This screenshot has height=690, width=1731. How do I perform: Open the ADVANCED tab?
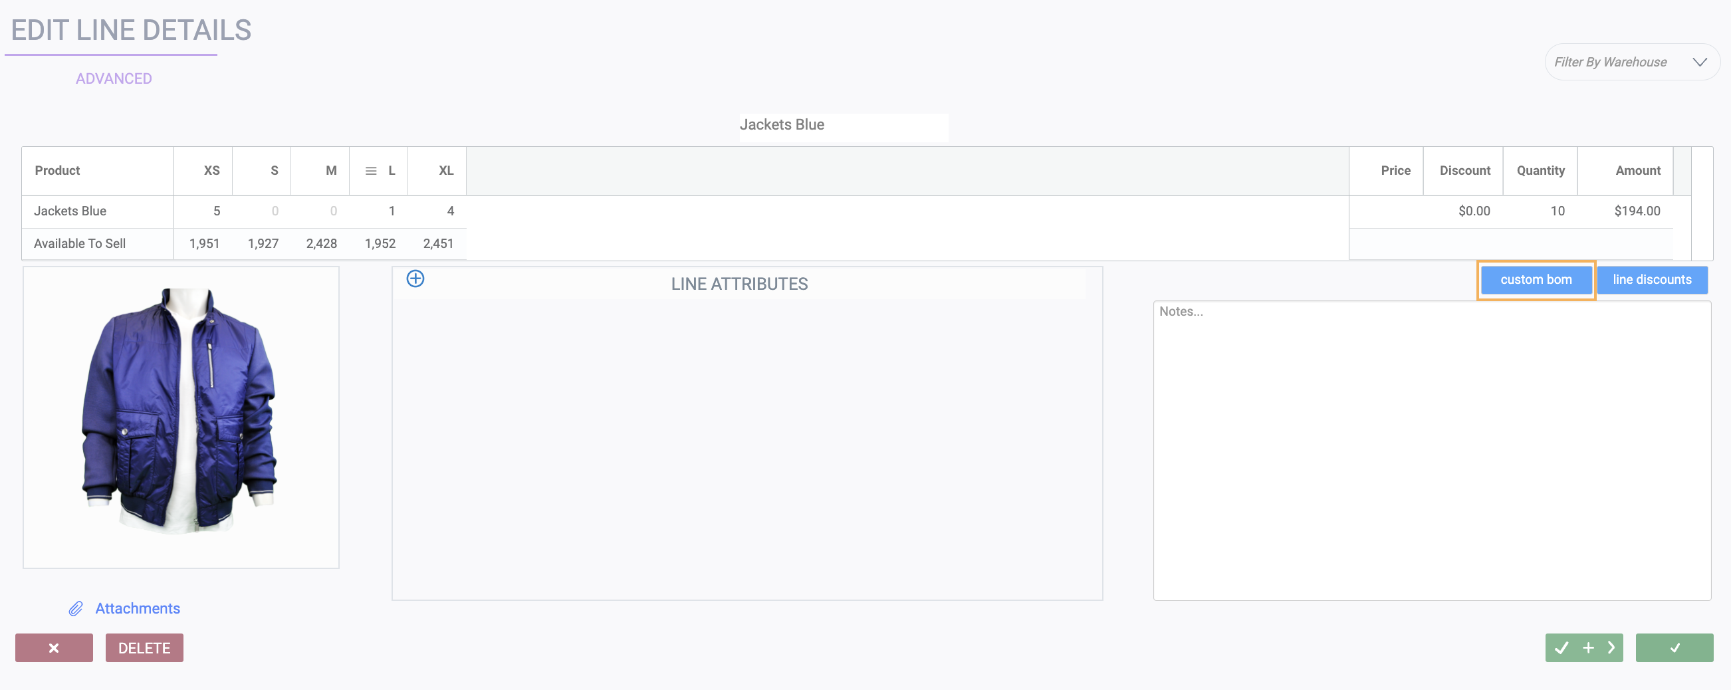pyautogui.click(x=114, y=78)
